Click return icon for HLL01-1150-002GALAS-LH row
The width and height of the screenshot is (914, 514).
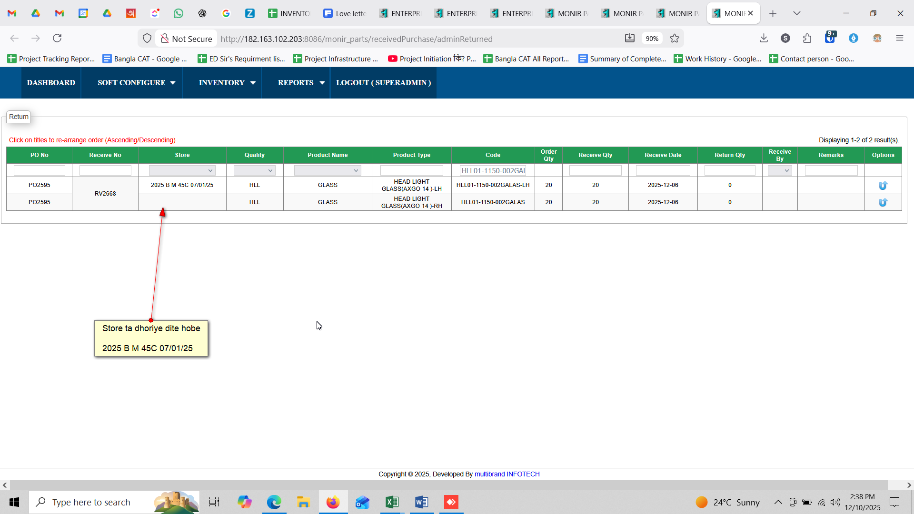coord(883,186)
